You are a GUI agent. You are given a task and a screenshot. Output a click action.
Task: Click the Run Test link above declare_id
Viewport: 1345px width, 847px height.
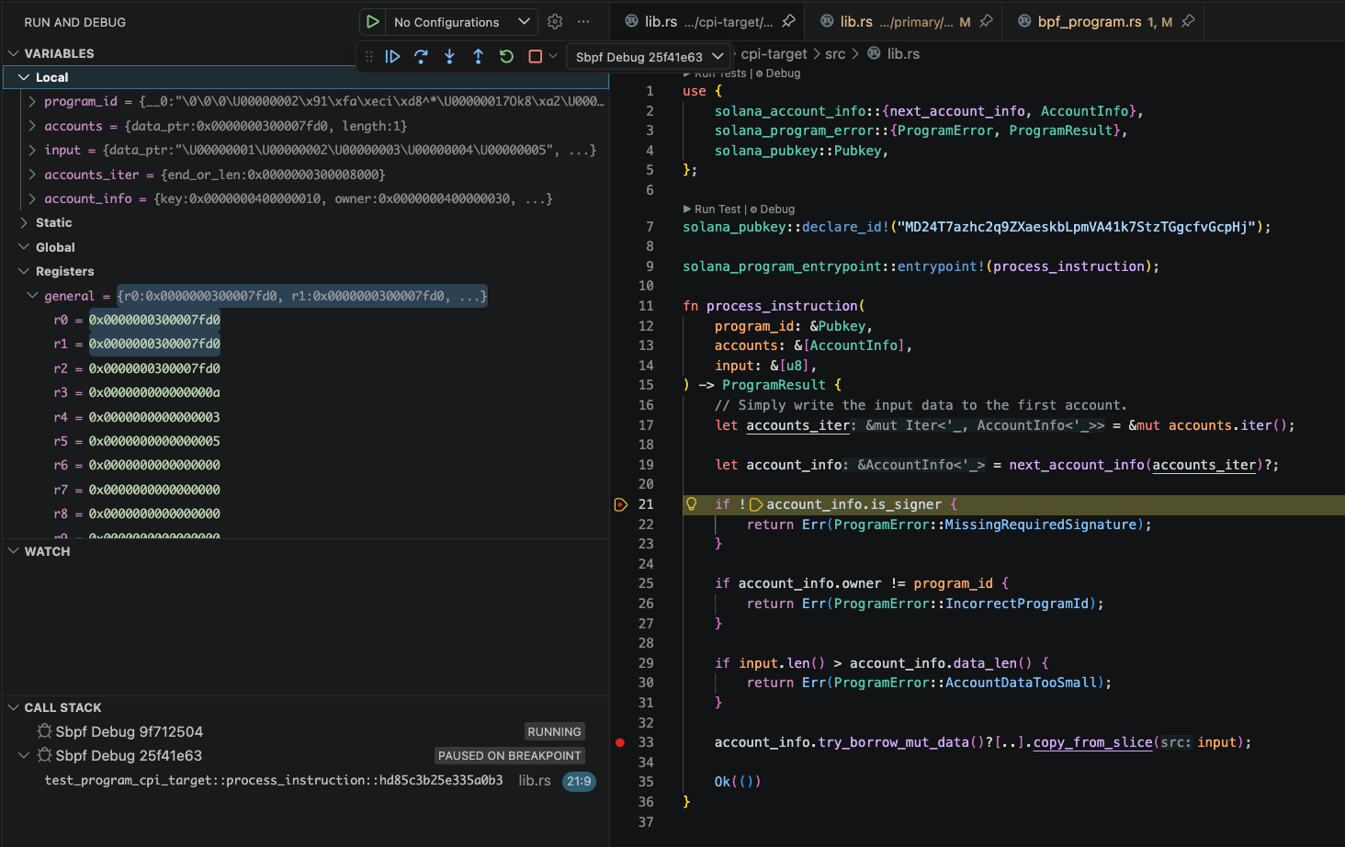pyautogui.click(x=717, y=209)
